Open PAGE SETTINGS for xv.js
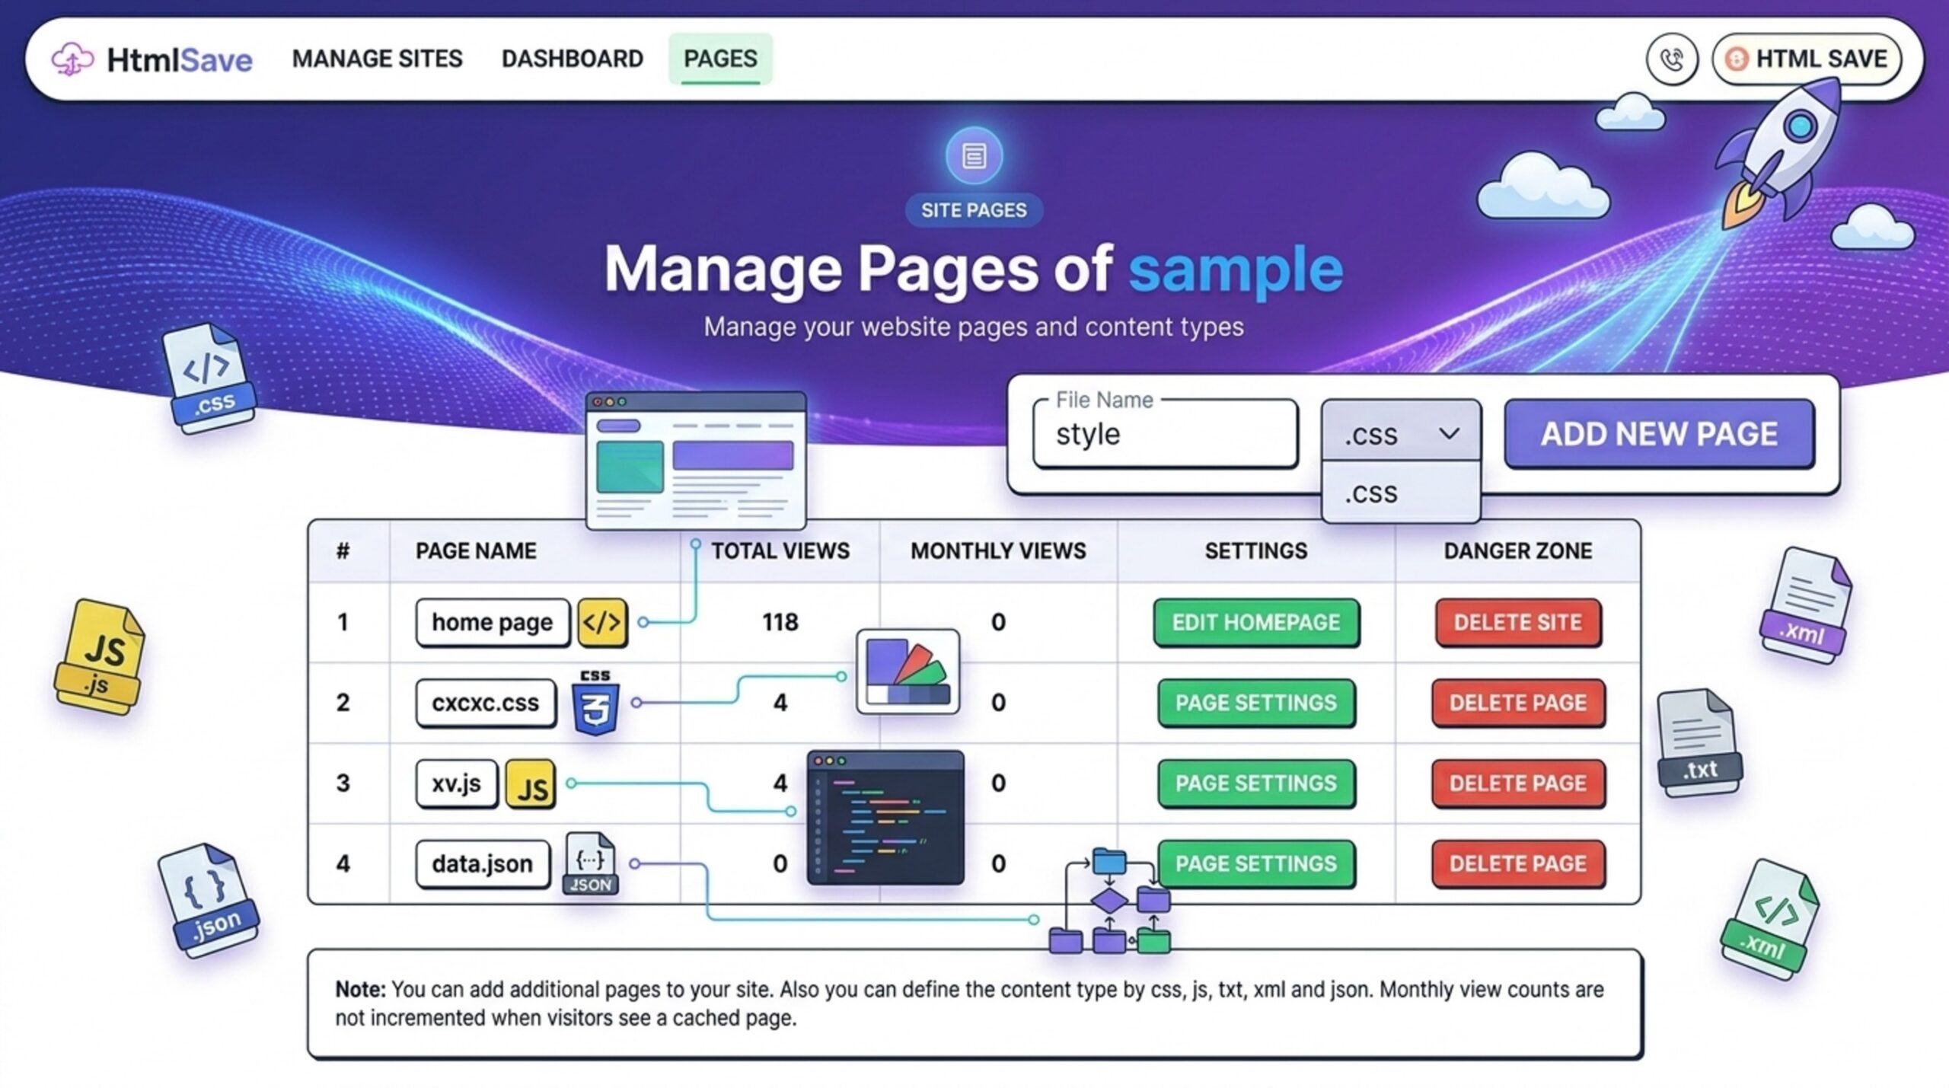 tap(1255, 783)
